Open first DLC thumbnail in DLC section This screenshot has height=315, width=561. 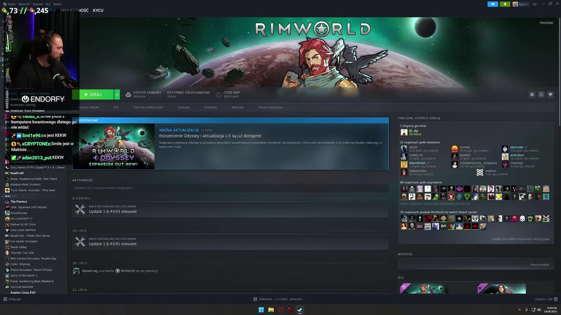[424, 289]
